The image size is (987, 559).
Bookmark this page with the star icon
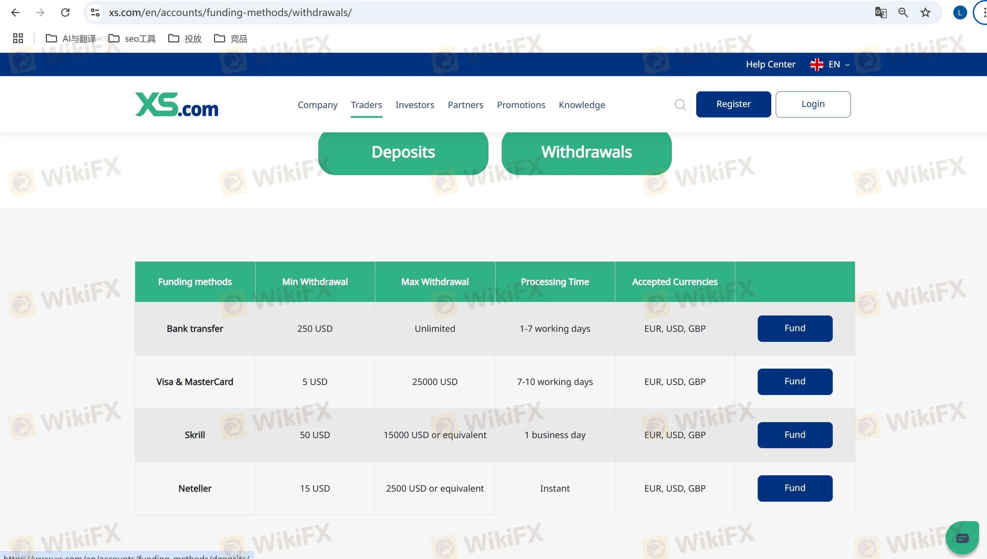point(926,12)
